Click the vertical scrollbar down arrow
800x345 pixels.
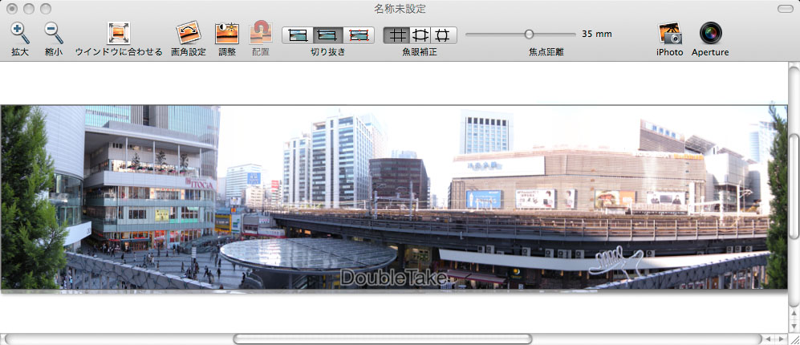[794, 325]
